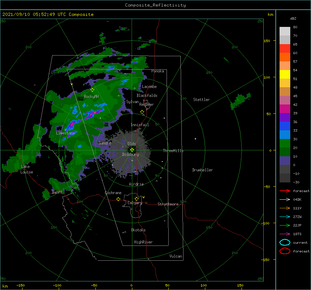
Task: Click the yellow diamond marker beside RockyMH
Action: point(92,90)
